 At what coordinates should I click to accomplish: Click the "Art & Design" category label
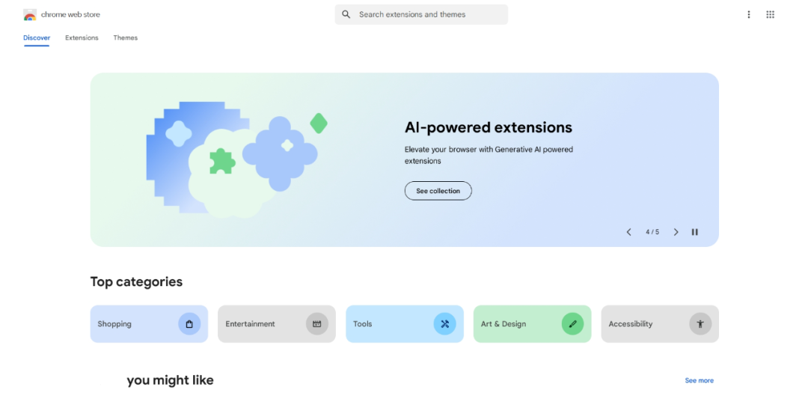504,324
